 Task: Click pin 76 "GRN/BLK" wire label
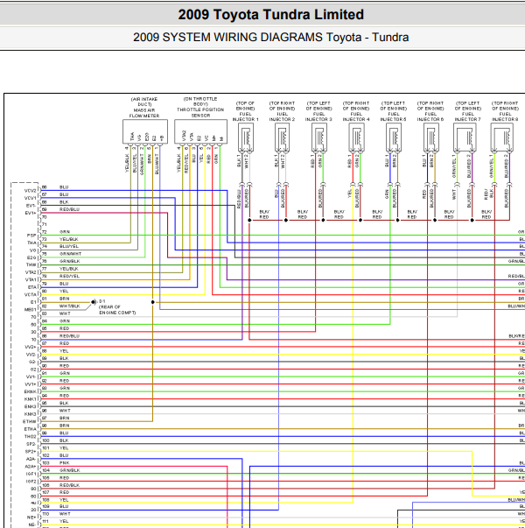pyautogui.click(x=70, y=261)
